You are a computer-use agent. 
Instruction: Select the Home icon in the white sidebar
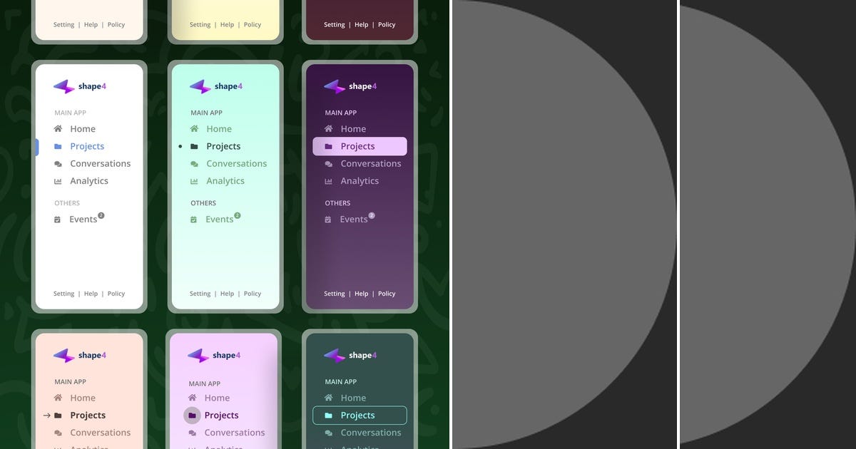(58, 129)
